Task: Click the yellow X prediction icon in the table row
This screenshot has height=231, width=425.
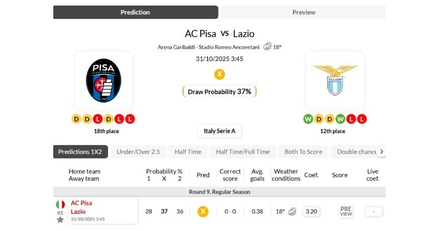Action: click(203, 211)
